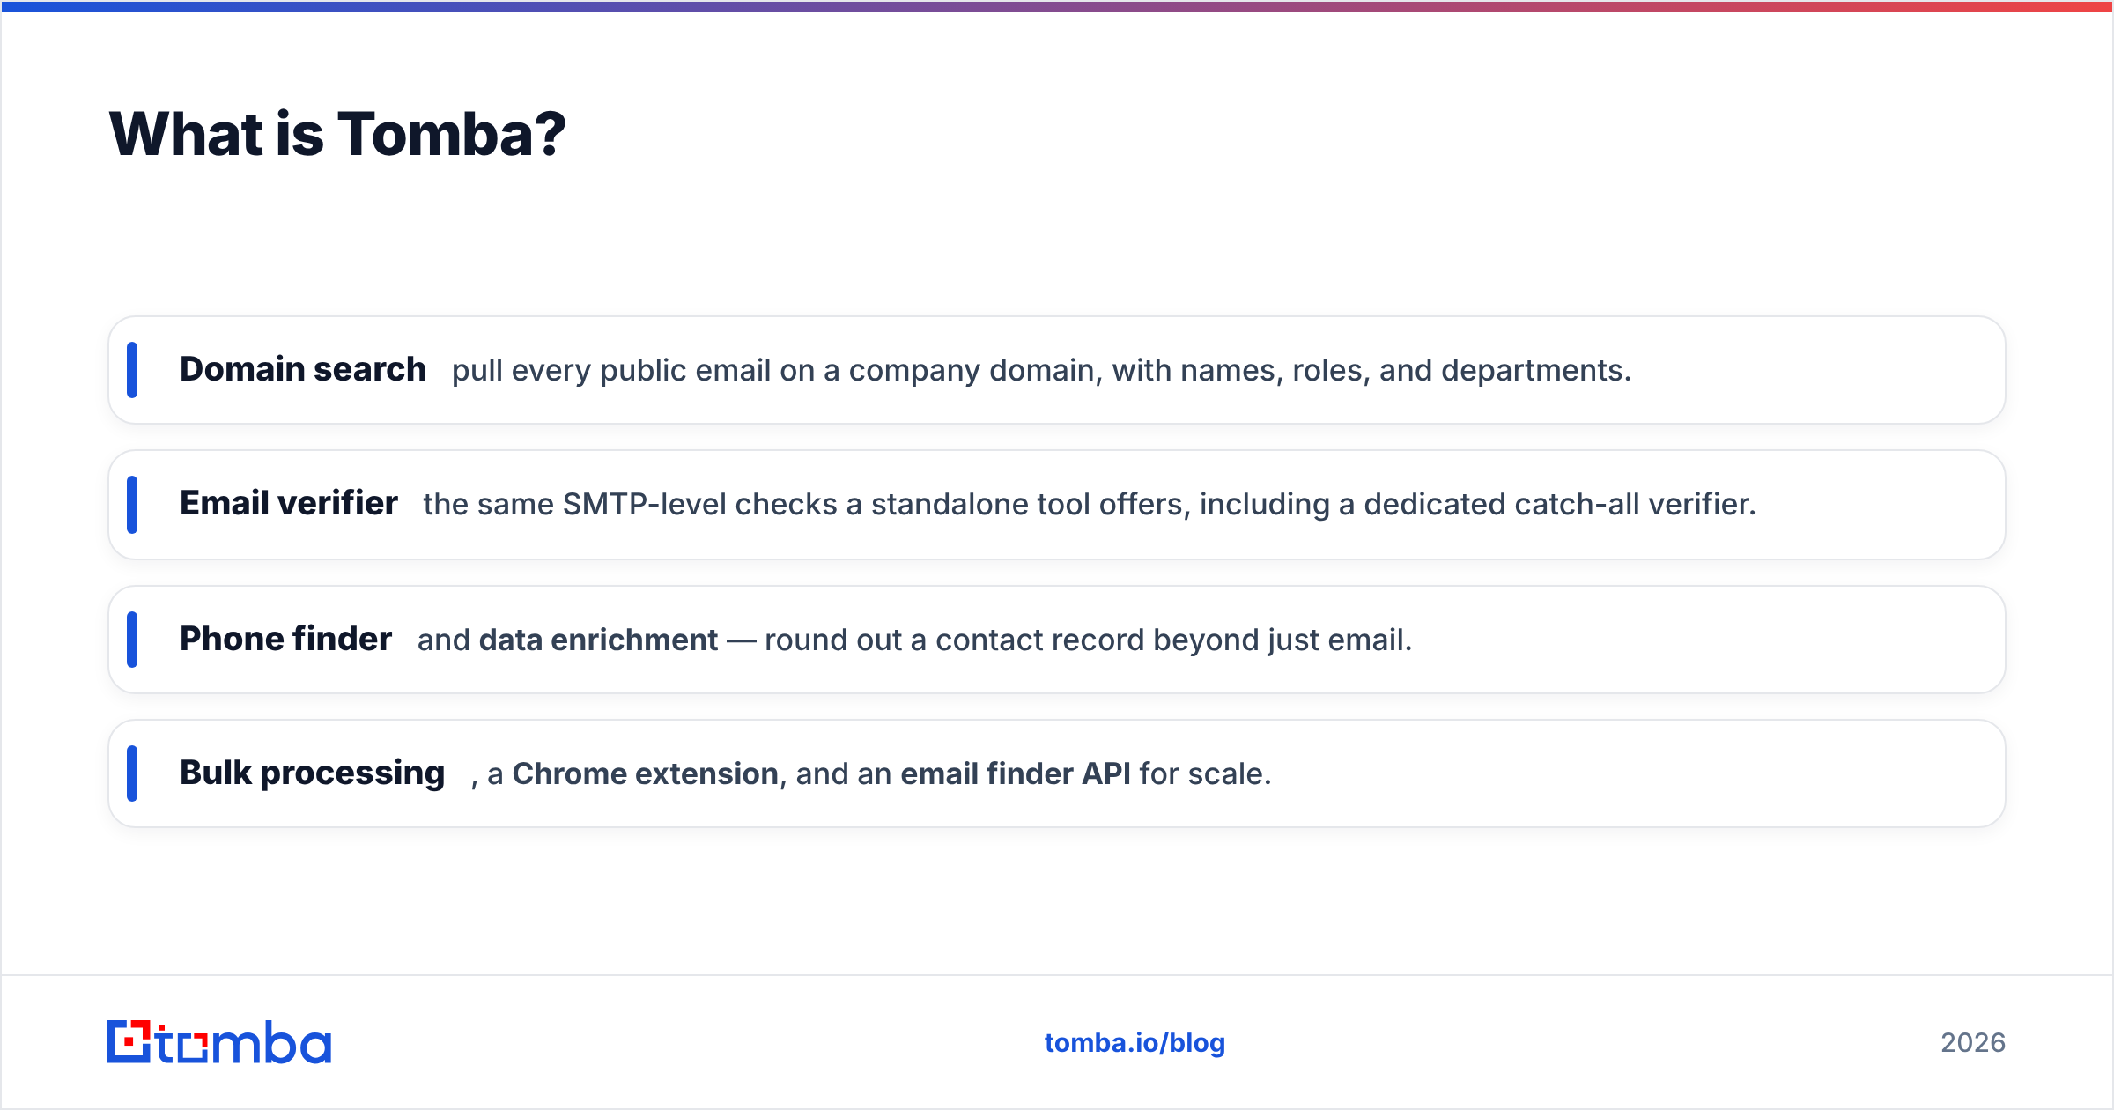2114x1110 pixels.
Task: Select the Phone finder card
Action: [1057, 640]
